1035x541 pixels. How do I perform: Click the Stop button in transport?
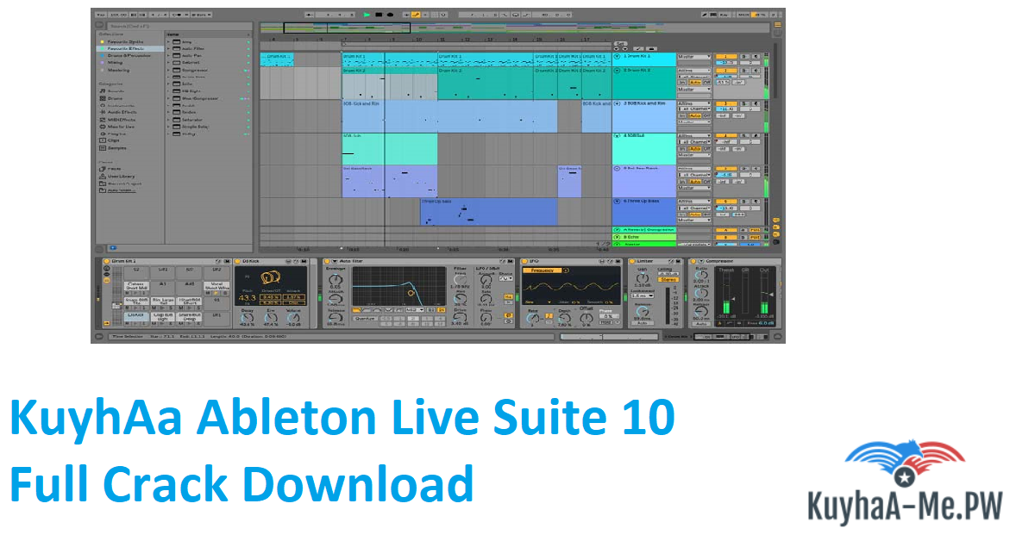pyautogui.click(x=378, y=15)
